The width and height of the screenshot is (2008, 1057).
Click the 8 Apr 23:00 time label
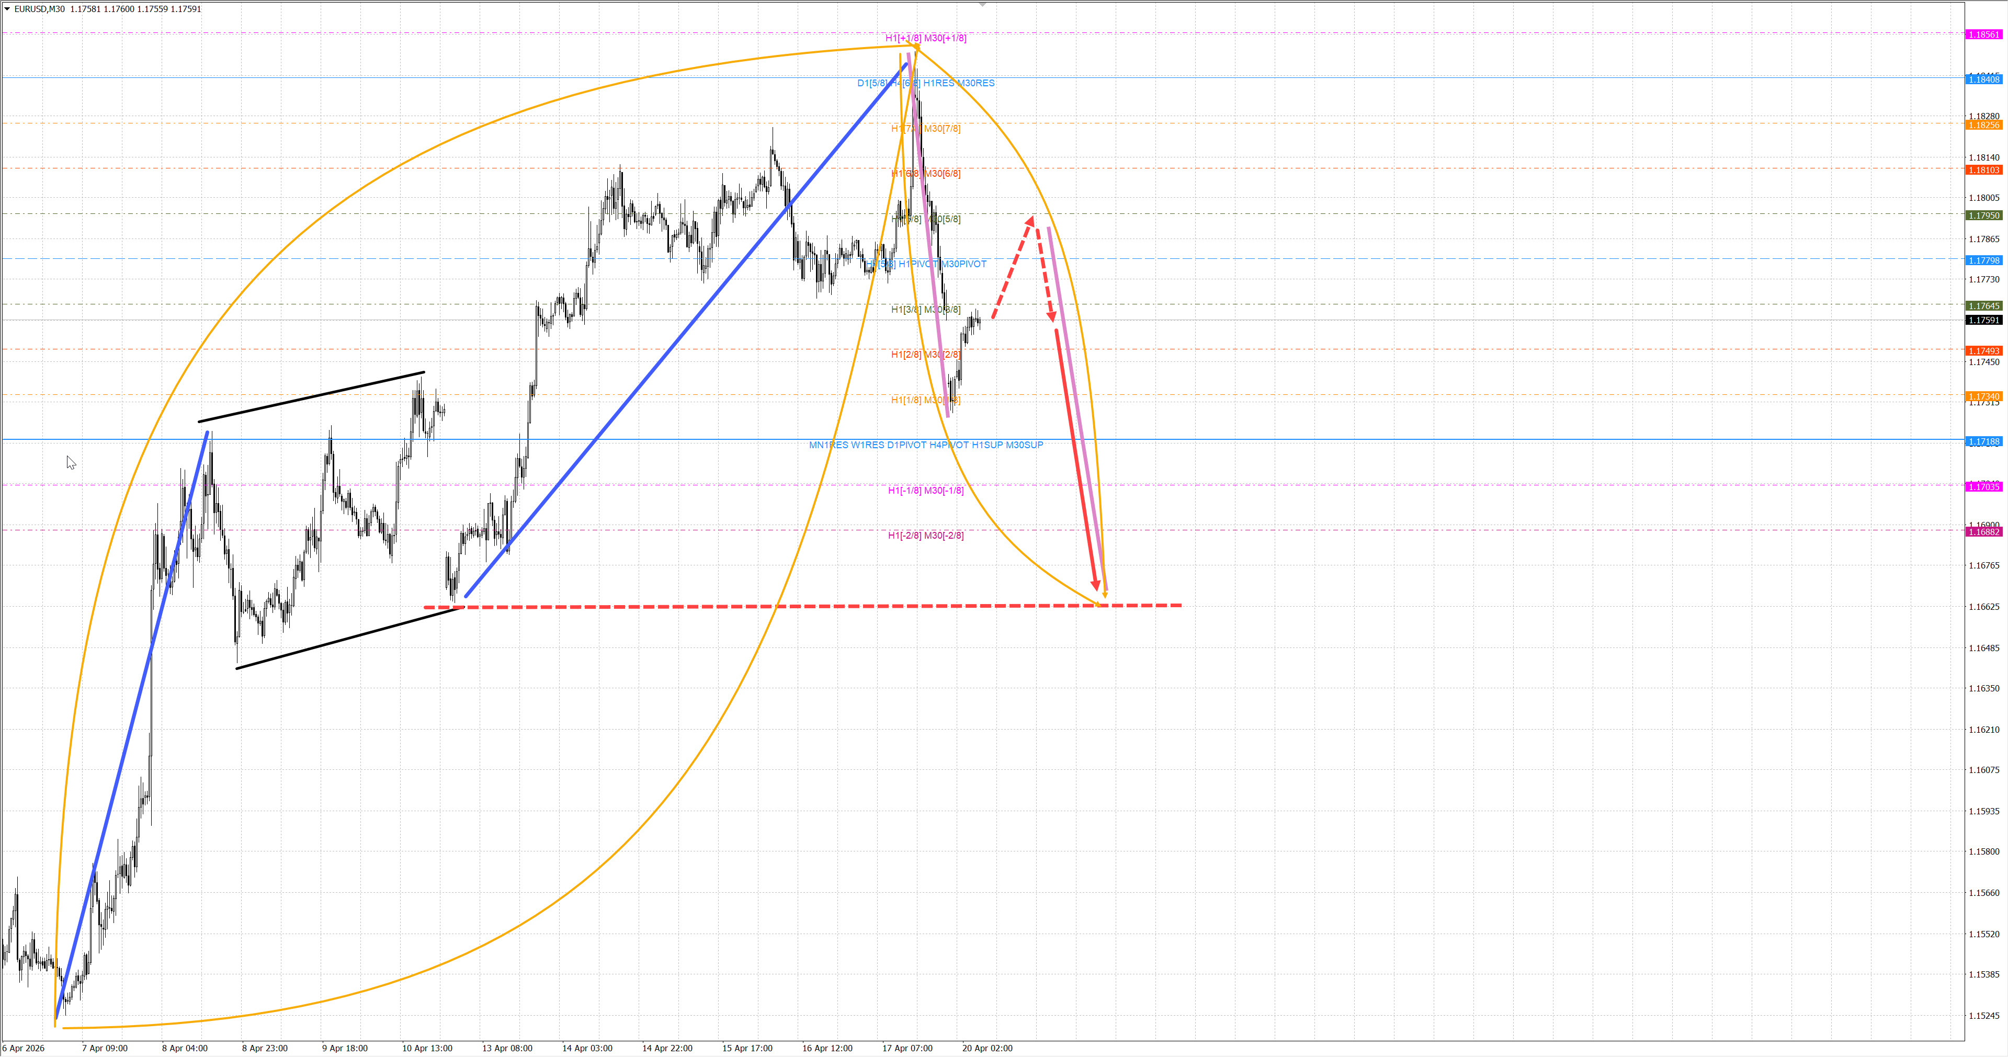(x=265, y=1049)
